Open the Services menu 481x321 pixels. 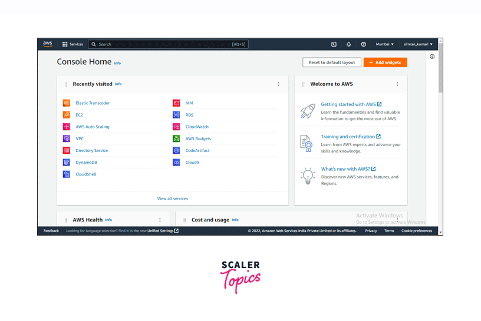click(73, 44)
